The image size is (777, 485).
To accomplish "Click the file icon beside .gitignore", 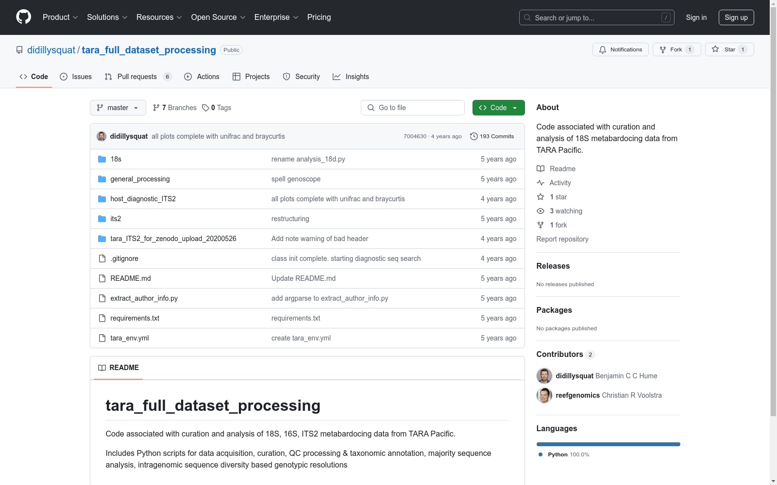I will 102,259.
